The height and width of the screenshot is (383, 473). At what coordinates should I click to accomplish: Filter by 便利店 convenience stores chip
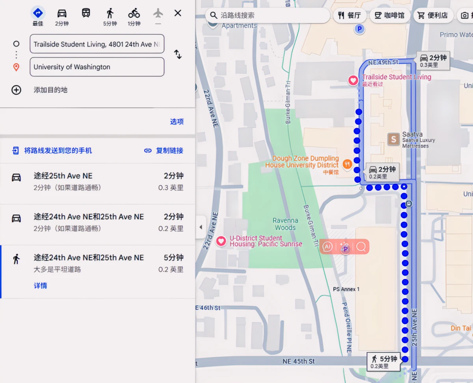[x=433, y=15]
